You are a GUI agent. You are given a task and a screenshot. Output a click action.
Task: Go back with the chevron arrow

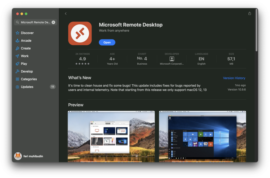click(66, 14)
